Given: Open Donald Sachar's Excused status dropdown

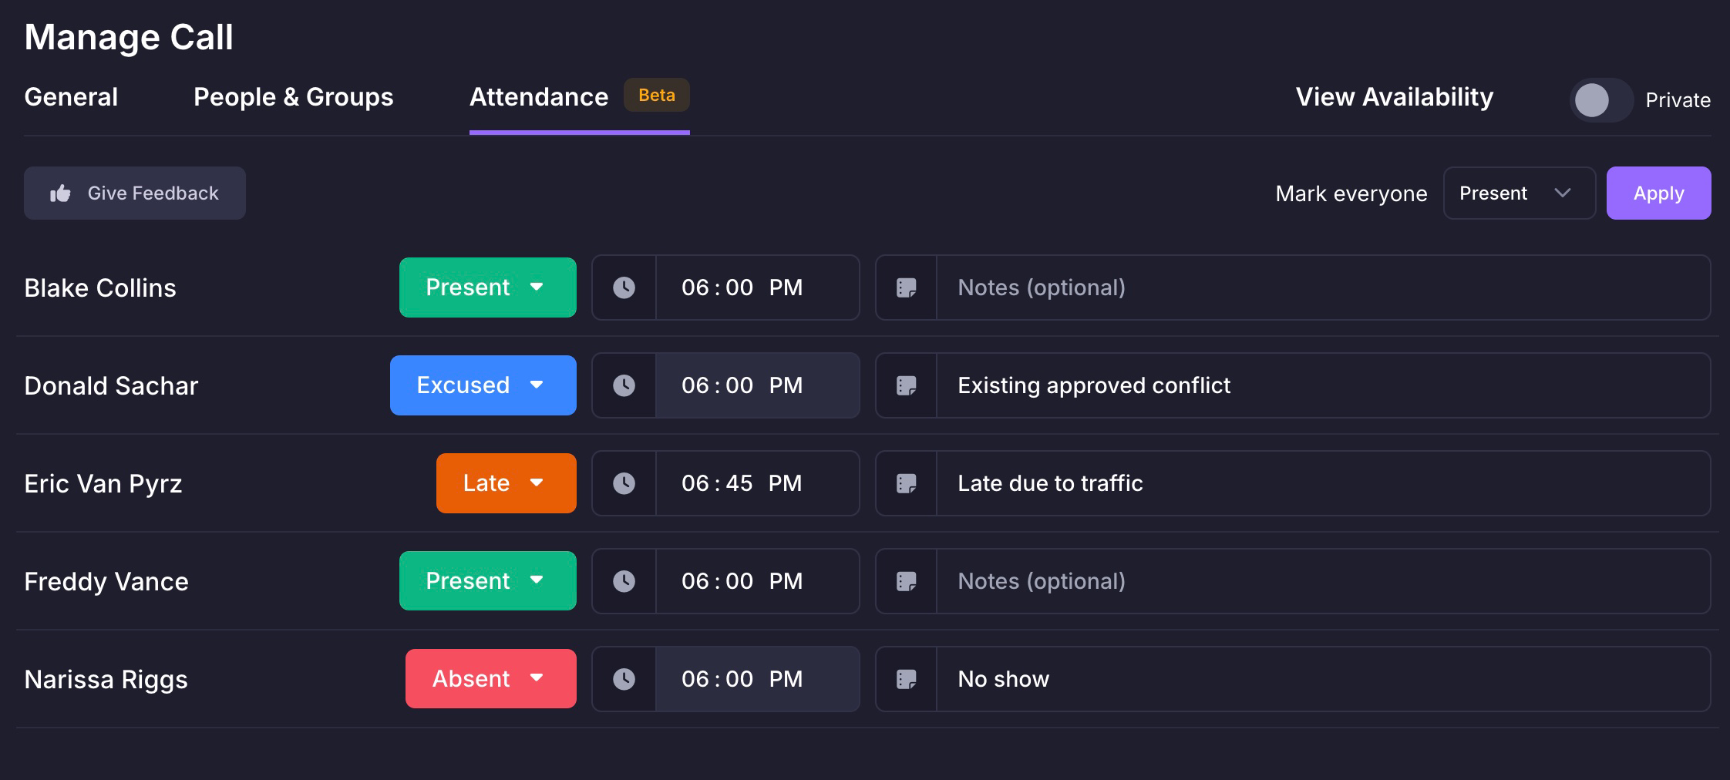Looking at the screenshot, I should point(483,385).
